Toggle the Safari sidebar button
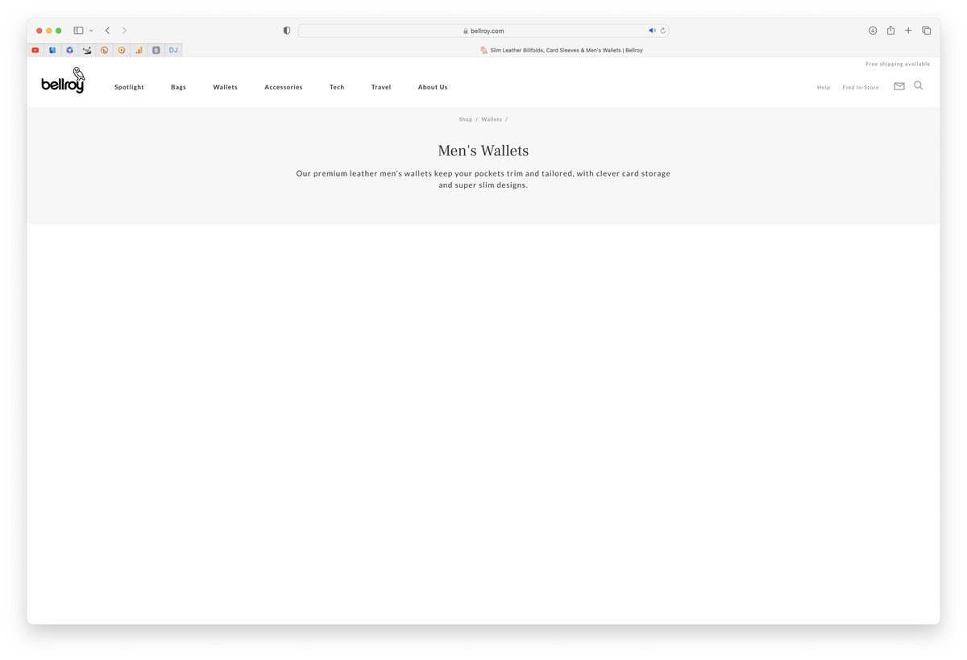 (78, 31)
